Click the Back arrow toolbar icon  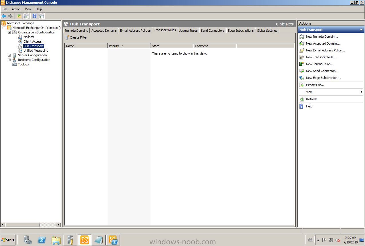tap(4, 16)
